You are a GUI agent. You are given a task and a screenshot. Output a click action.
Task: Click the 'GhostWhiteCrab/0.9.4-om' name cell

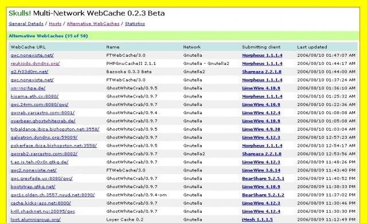click(x=136, y=195)
